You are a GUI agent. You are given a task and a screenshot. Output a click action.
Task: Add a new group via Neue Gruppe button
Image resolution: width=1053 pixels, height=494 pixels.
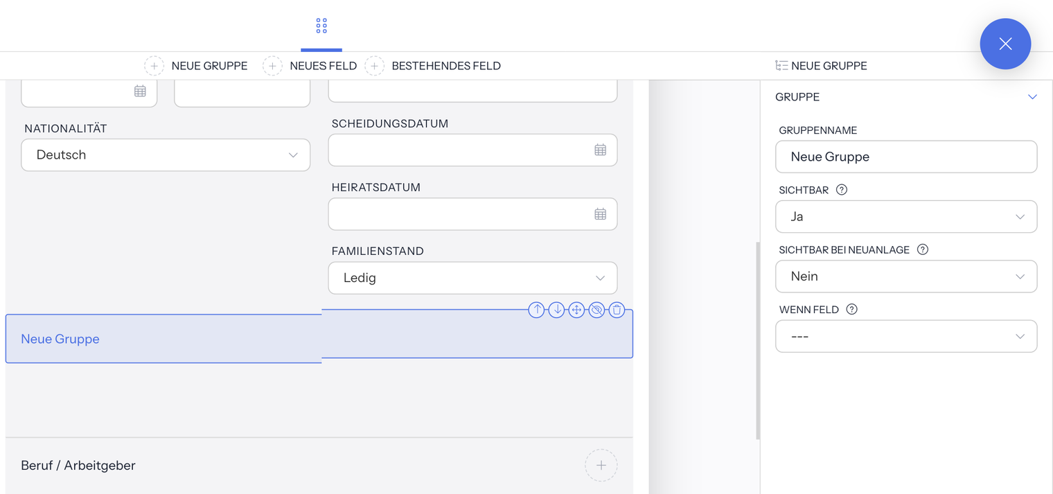[196, 66]
